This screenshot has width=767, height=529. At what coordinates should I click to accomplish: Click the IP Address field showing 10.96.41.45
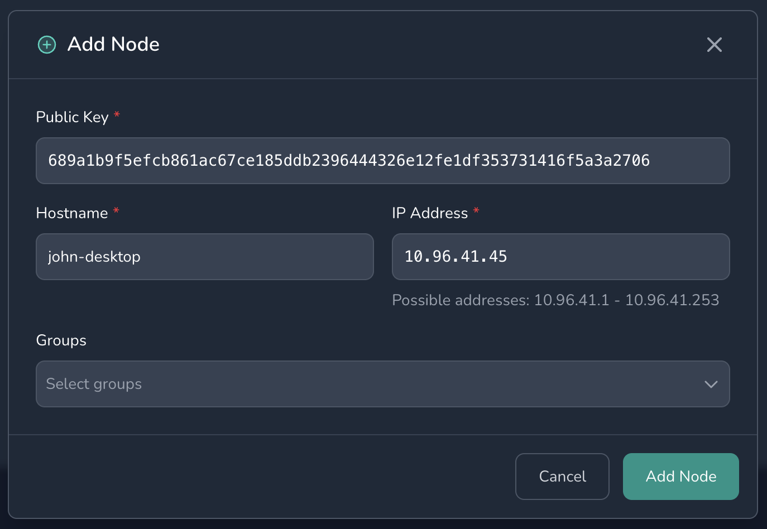point(560,257)
